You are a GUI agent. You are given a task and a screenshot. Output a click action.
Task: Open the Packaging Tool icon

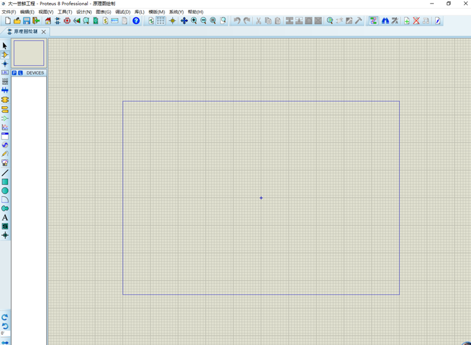coord(349,21)
